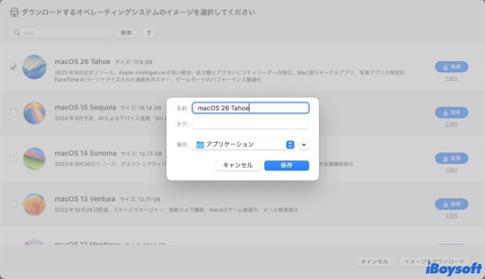Edit the 名前 field containing macOS 26 Tahoe
The height and width of the screenshot is (279, 485).
point(250,108)
